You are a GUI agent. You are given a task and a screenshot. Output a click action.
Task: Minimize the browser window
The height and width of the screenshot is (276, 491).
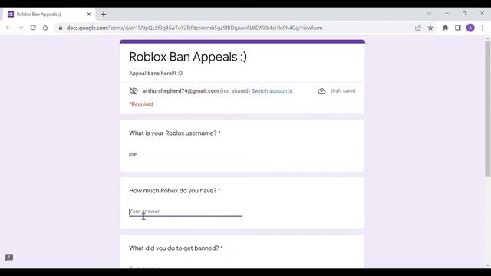click(447, 14)
